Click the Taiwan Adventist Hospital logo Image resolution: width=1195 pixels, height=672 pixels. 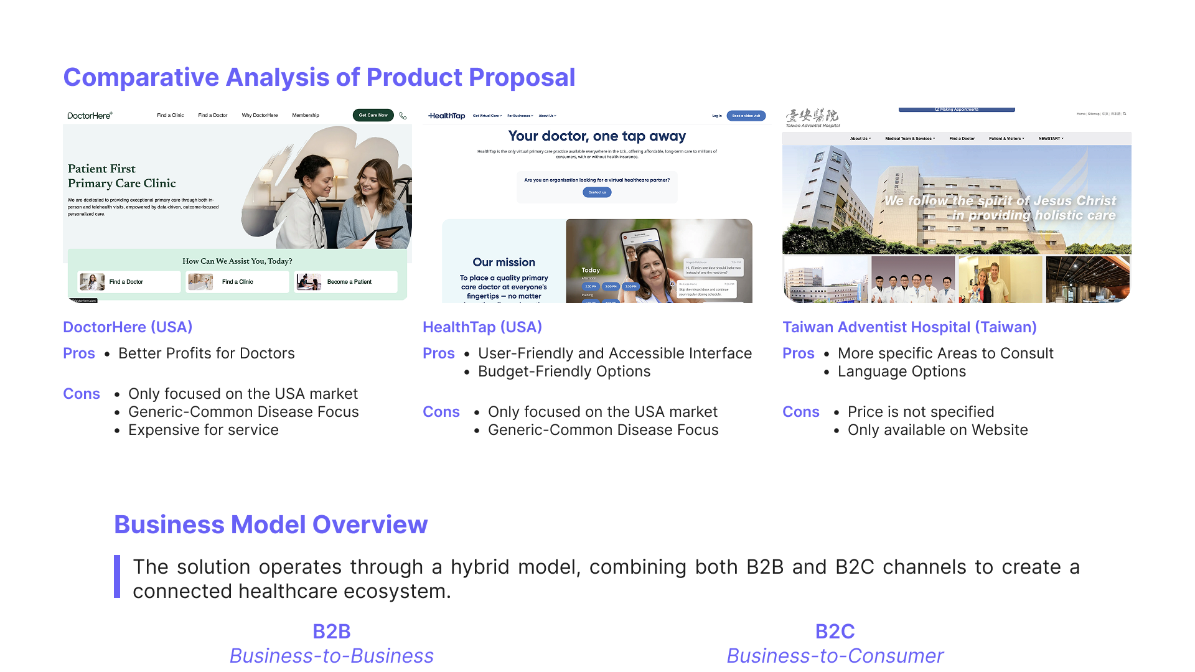pyautogui.click(x=812, y=117)
